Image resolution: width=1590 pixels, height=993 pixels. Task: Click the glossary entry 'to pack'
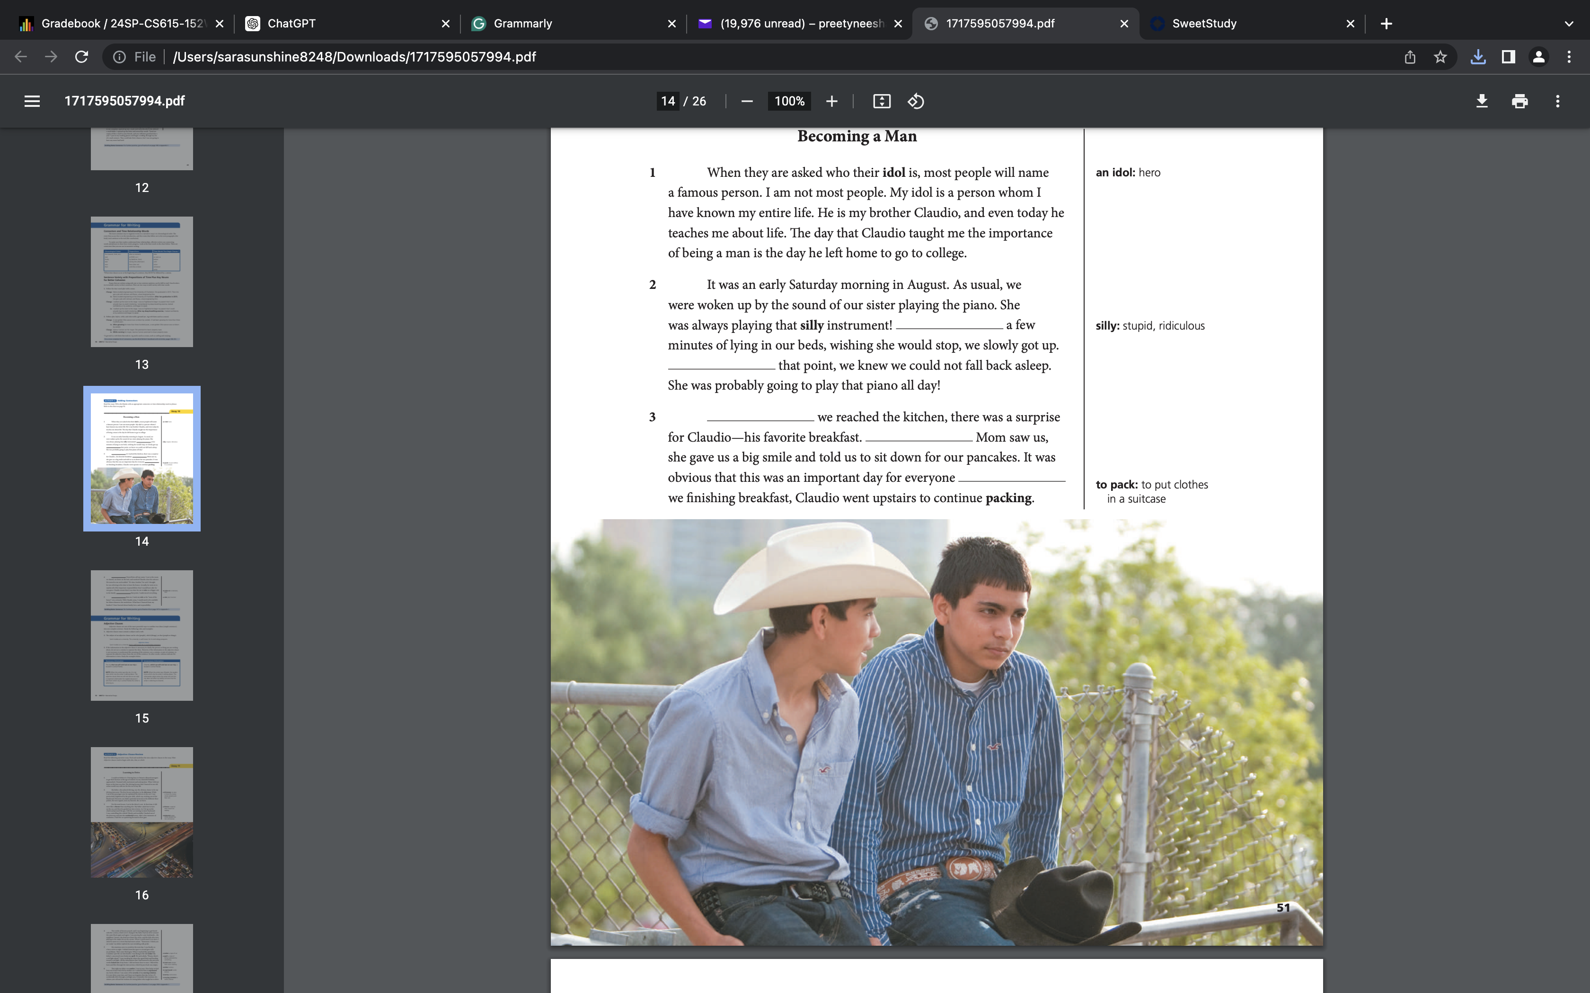click(1152, 491)
